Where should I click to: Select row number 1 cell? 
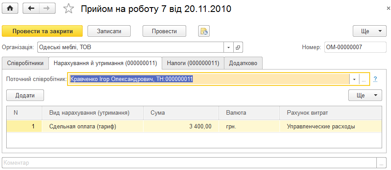pos(24,127)
